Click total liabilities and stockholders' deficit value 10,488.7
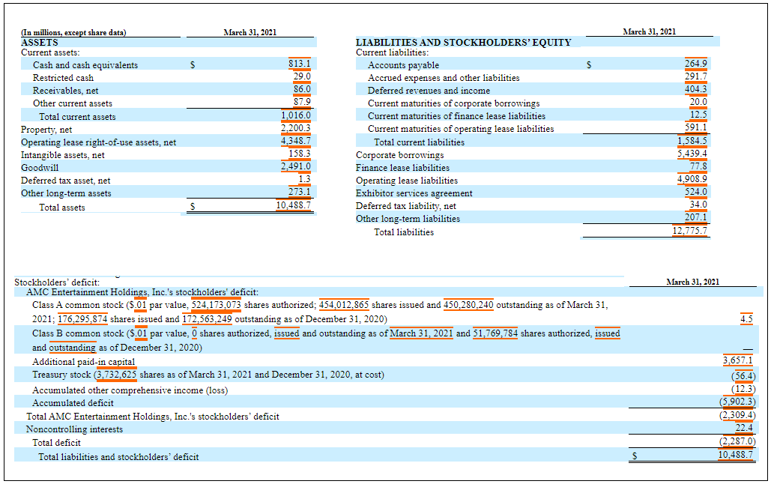The image size is (771, 484). (x=736, y=455)
